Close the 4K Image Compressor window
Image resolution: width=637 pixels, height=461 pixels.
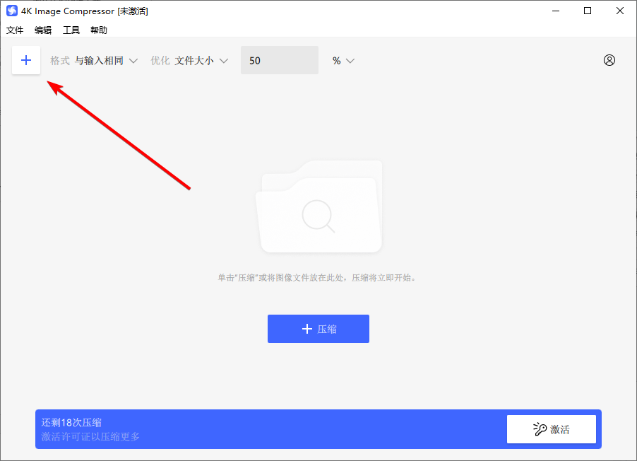(x=619, y=11)
